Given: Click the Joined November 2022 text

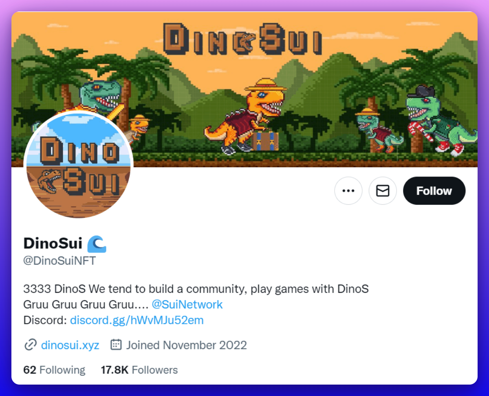Looking at the screenshot, I should (187, 345).
